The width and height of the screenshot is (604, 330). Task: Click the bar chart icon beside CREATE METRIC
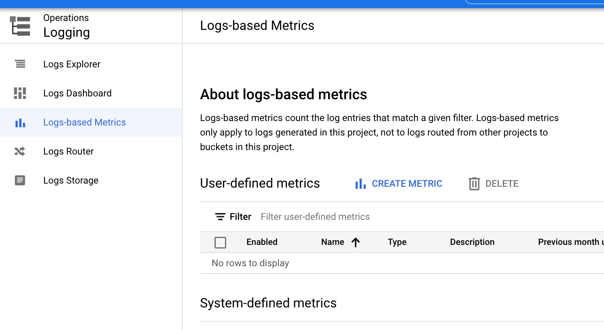click(x=360, y=184)
